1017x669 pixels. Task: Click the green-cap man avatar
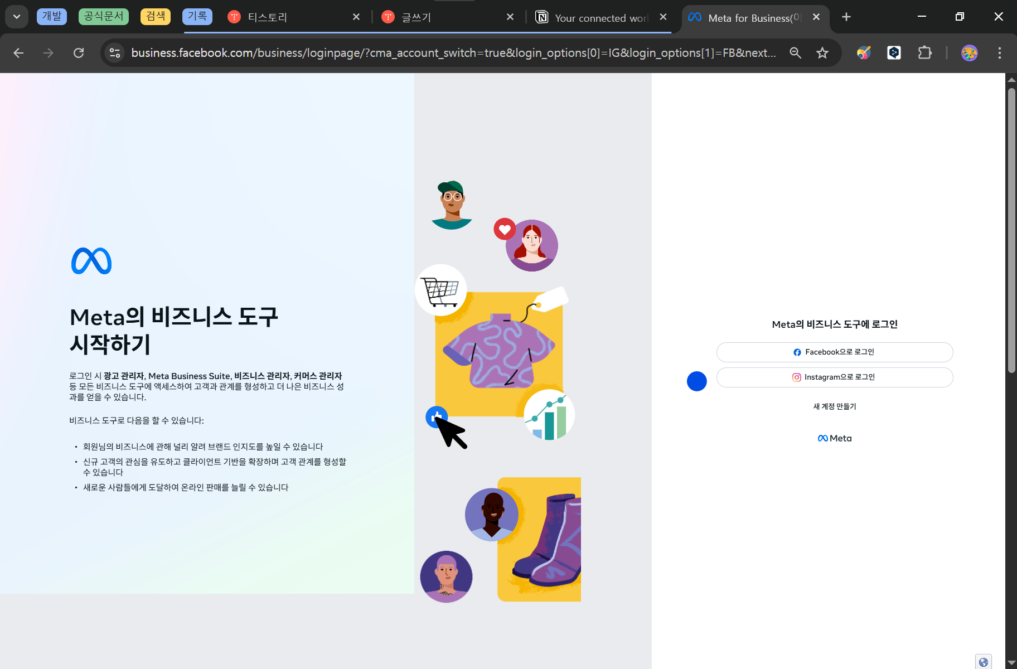pos(452,205)
